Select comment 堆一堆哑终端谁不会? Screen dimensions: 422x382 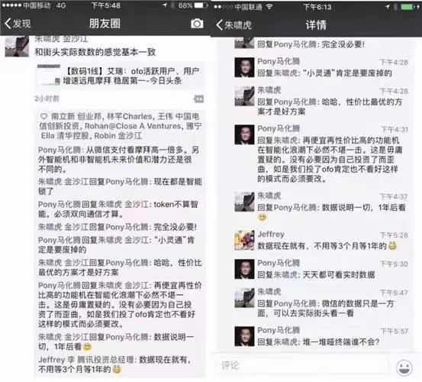[340, 342]
